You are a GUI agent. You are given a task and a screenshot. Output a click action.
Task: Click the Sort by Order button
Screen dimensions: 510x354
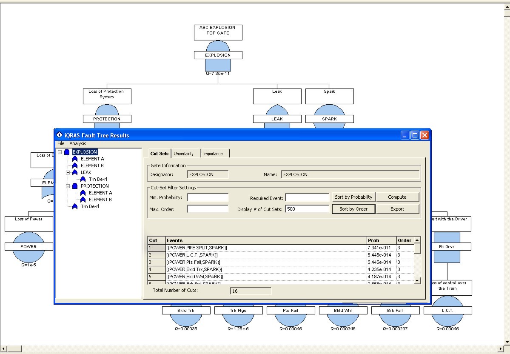click(x=353, y=209)
